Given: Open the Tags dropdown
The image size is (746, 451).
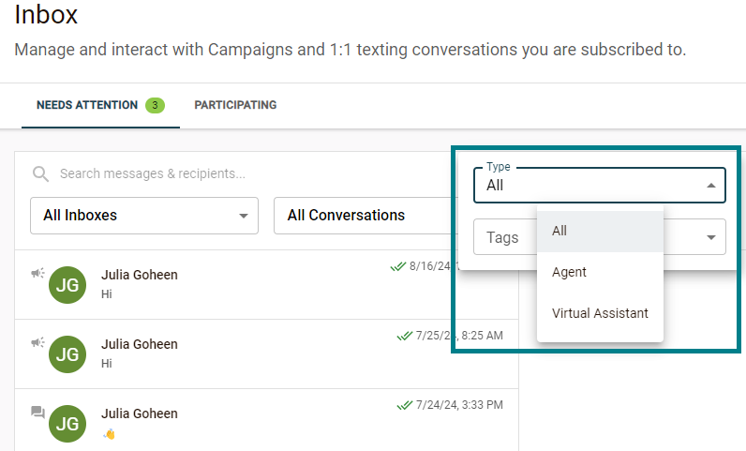Looking at the screenshot, I should click(710, 237).
